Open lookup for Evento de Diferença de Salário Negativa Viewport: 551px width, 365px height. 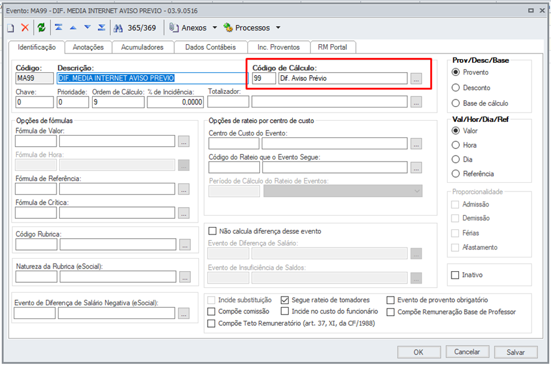point(183,313)
